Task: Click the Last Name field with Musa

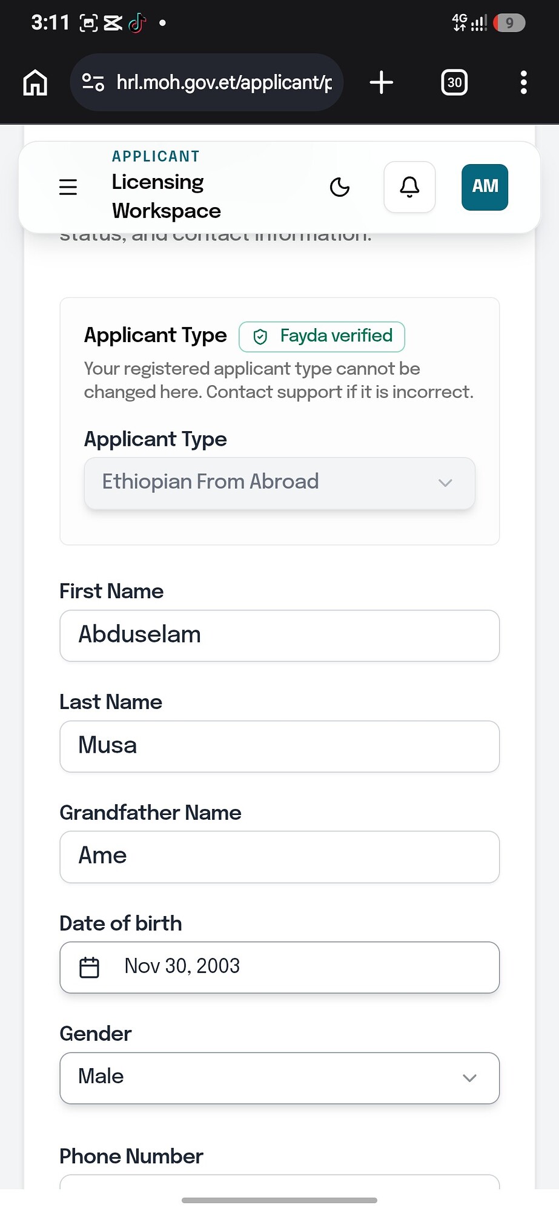Action: (280, 746)
